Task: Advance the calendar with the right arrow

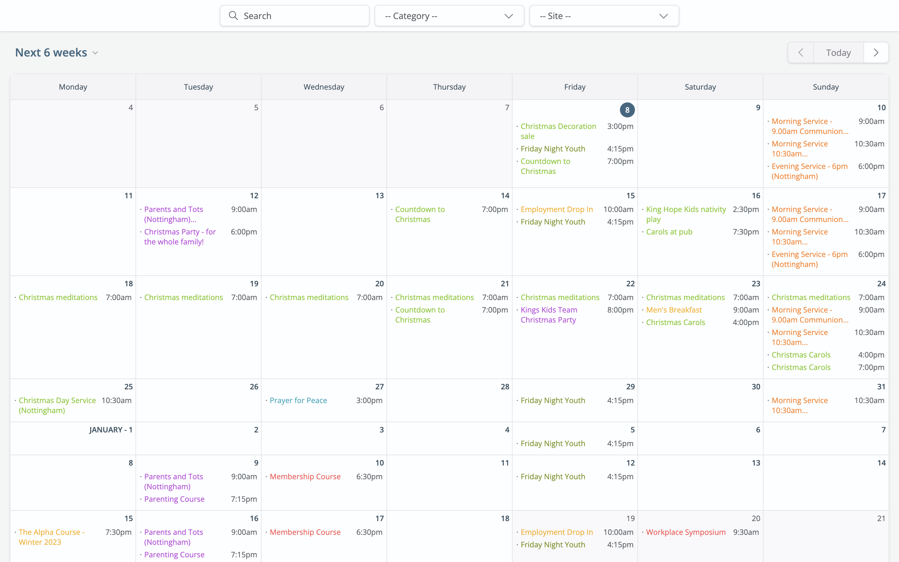Action: [x=876, y=52]
